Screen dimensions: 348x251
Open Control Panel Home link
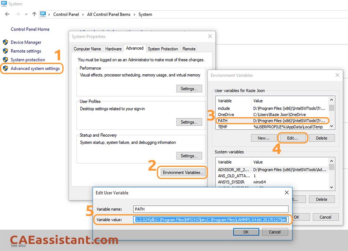(x=30, y=29)
